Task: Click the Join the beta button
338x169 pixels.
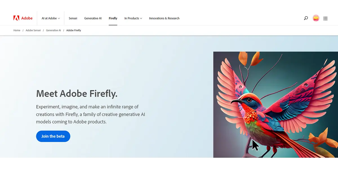Action: coord(53,136)
